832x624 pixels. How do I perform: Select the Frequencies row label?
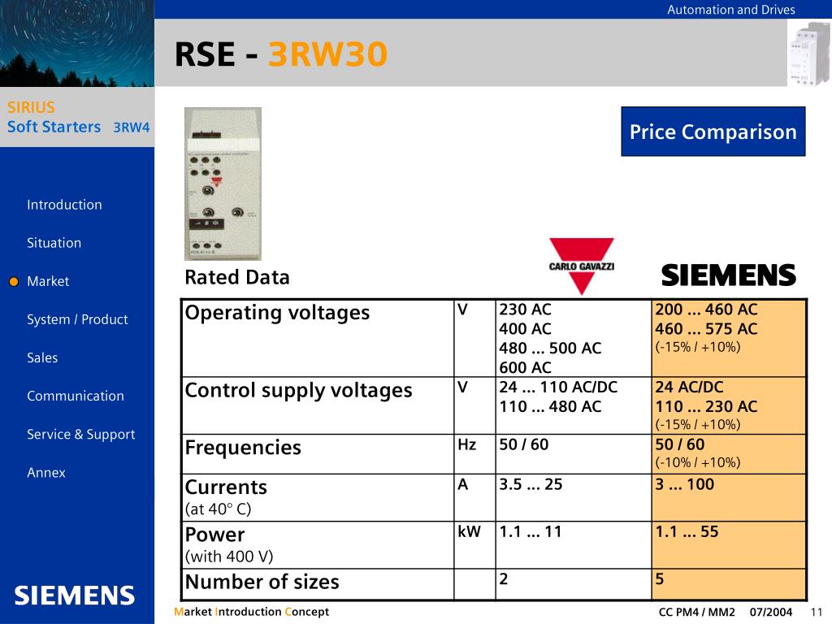pos(243,448)
